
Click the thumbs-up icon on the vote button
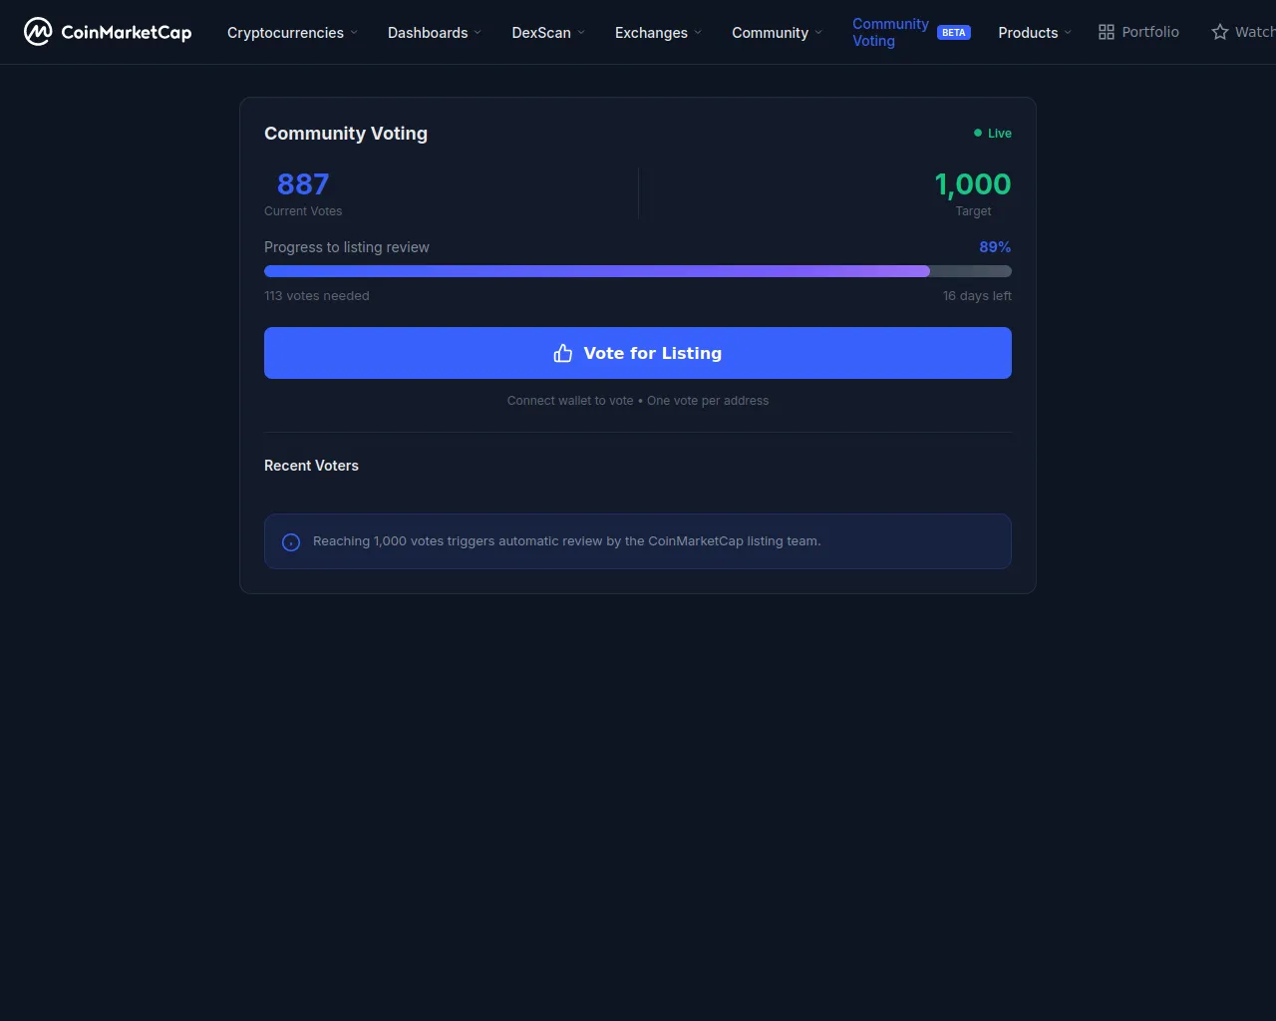tap(563, 353)
